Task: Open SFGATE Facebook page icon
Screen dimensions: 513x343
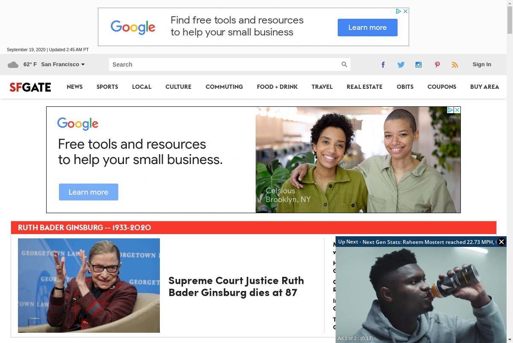Action: [x=383, y=64]
